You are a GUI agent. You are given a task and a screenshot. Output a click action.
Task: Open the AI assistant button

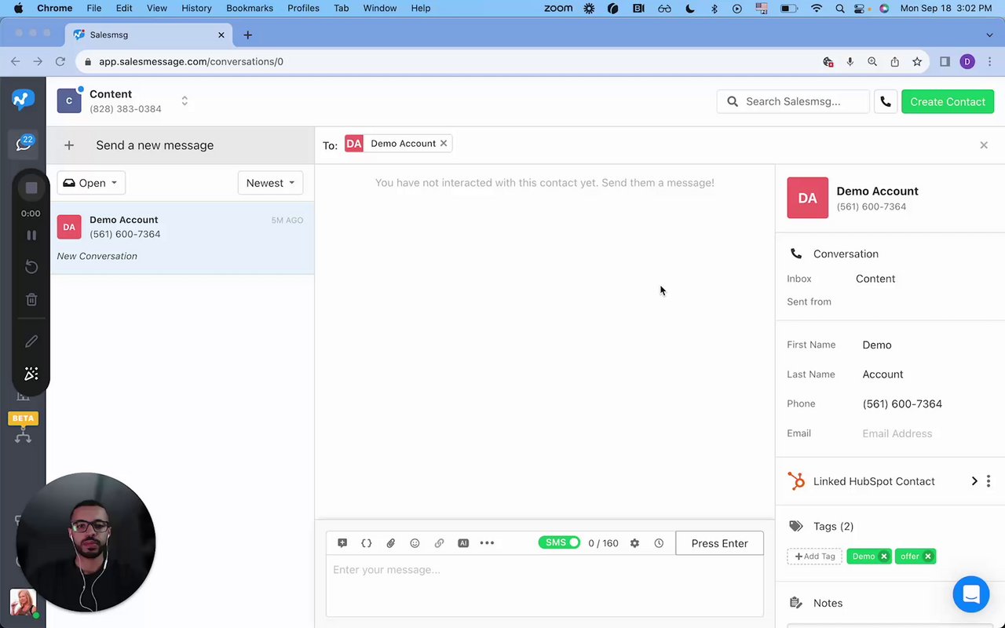point(463,543)
